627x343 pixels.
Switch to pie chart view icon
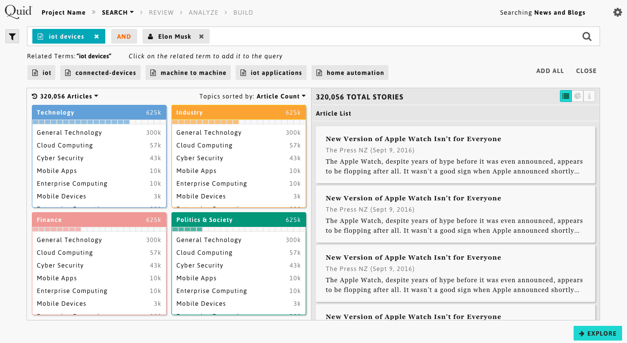[578, 96]
